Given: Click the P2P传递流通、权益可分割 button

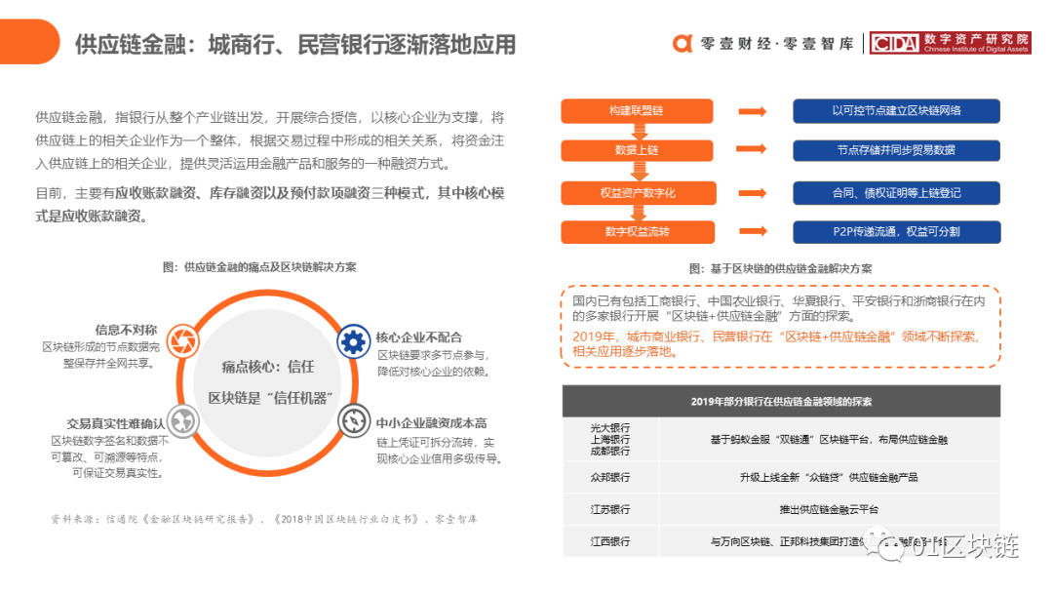Looking at the screenshot, I should [x=897, y=232].
